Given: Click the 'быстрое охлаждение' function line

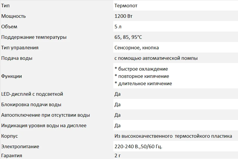Looking at the screenshot, I should [141, 69].
